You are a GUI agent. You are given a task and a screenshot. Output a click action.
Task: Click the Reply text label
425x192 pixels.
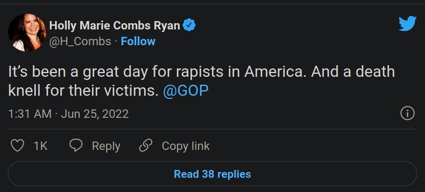(106, 146)
